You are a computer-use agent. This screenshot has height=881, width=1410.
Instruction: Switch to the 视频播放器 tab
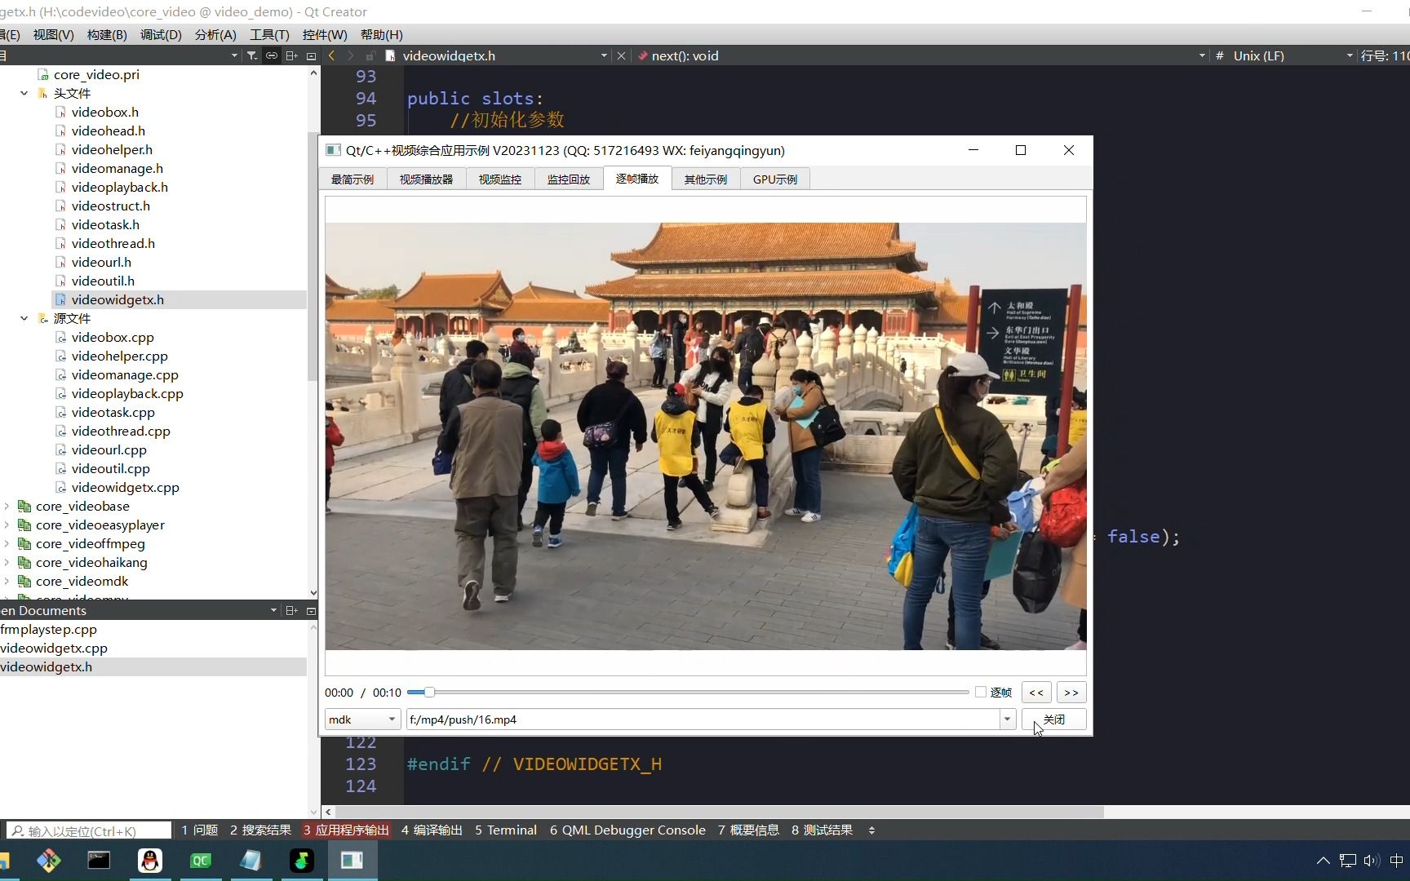point(426,179)
